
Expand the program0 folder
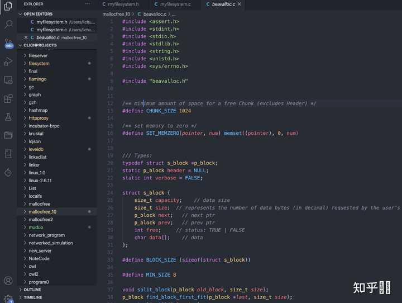57,282
